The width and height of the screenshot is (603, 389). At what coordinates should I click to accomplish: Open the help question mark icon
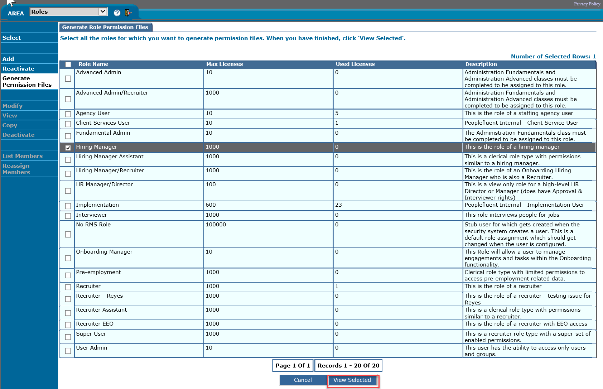click(x=117, y=13)
